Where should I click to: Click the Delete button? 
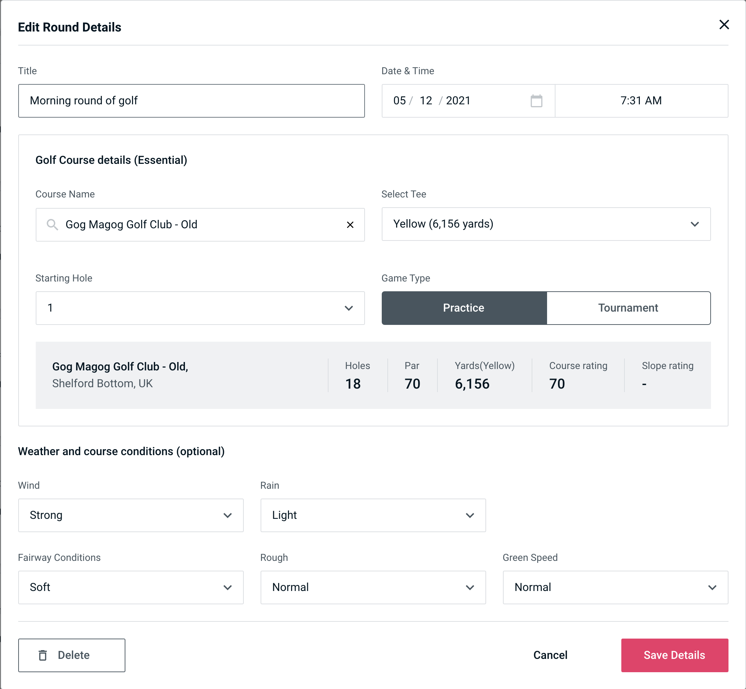72,655
